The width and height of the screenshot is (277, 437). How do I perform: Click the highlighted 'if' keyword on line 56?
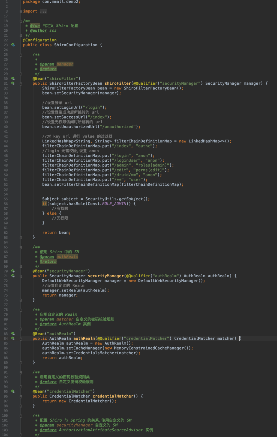pyautogui.click(x=45, y=204)
